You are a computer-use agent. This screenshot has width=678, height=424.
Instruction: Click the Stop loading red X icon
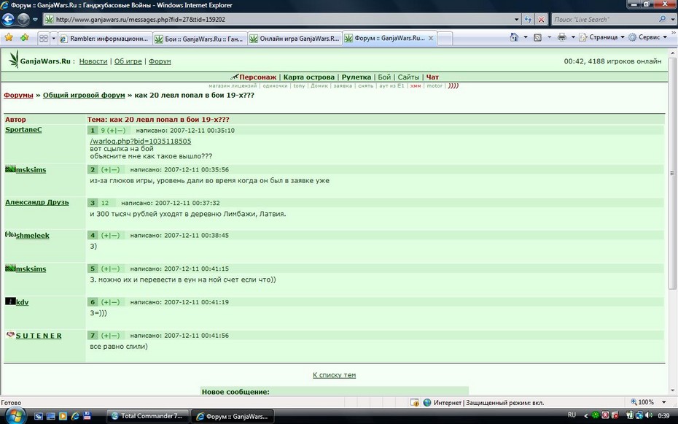(x=541, y=20)
